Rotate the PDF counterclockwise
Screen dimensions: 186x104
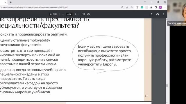coord(88,14)
